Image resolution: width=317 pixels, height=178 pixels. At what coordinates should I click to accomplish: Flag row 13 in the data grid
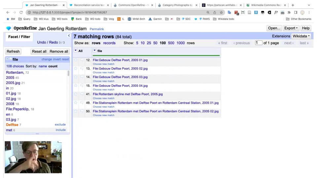point(82,69)
